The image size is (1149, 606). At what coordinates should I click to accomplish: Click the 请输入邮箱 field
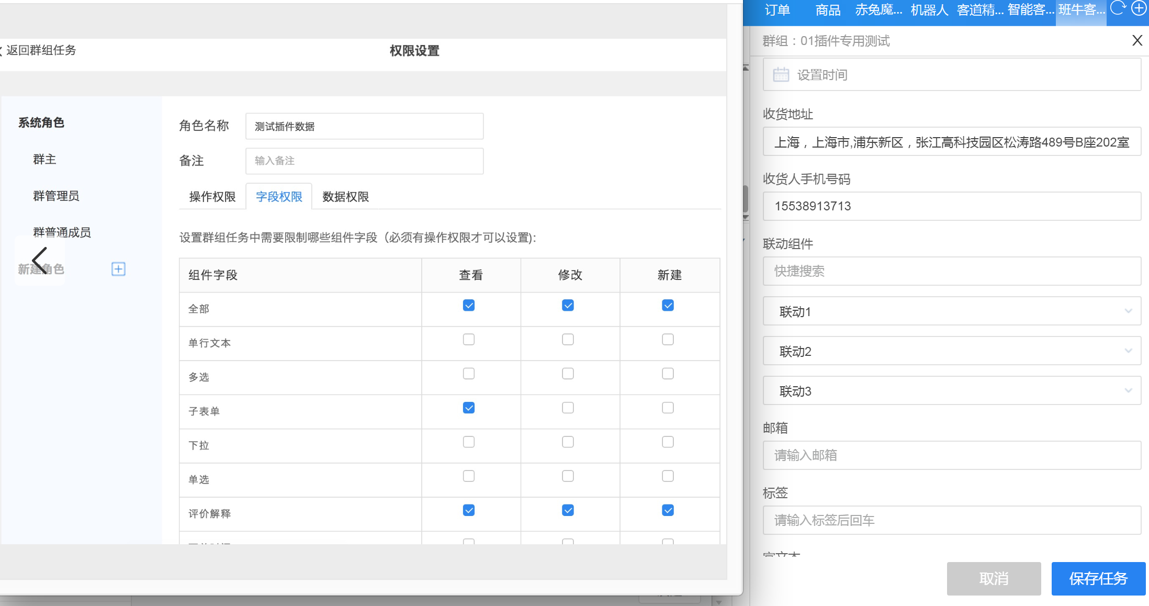point(952,455)
